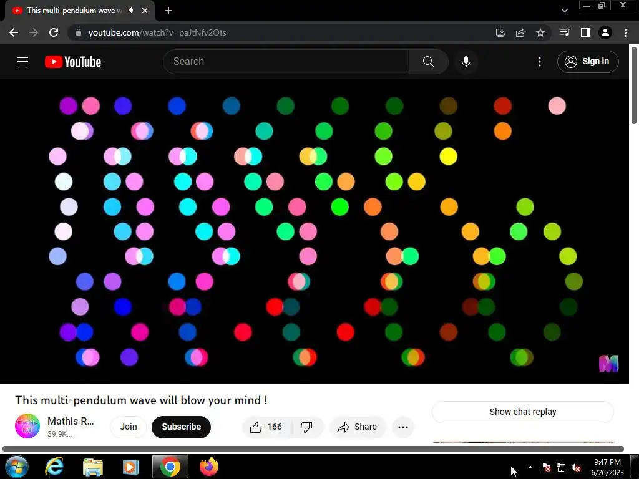Open a new tab with the plus button

168,11
